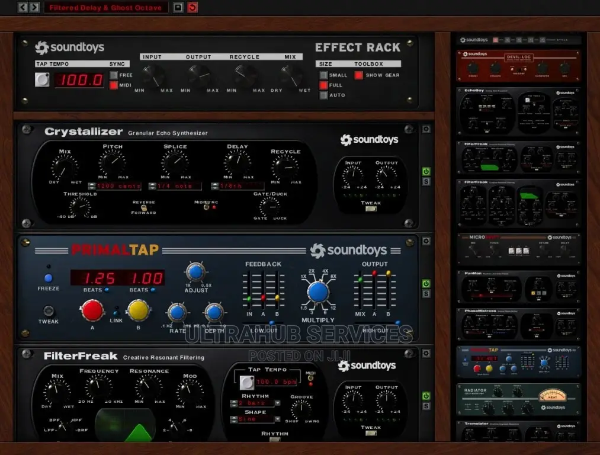The image size is (600, 455).
Task: Open the preset name Filtered Delay & Ghost Octave
Action: 105,8
